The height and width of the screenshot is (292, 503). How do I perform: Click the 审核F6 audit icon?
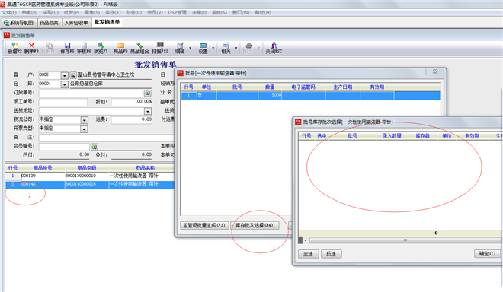84,48
